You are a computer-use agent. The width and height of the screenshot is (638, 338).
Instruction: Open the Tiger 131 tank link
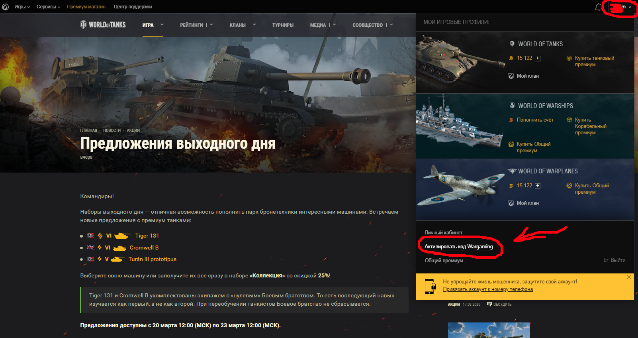(x=147, y=236)
